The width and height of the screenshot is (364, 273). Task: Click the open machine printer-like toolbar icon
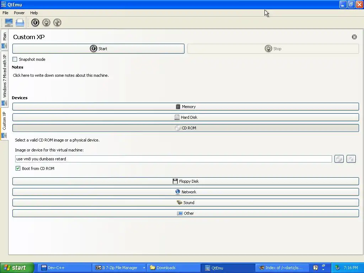pos(20,22)
